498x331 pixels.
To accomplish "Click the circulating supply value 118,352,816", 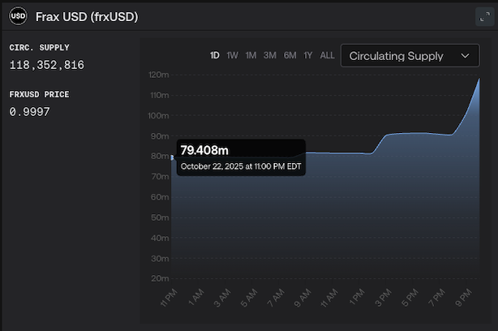I will (x=47, y=65).
